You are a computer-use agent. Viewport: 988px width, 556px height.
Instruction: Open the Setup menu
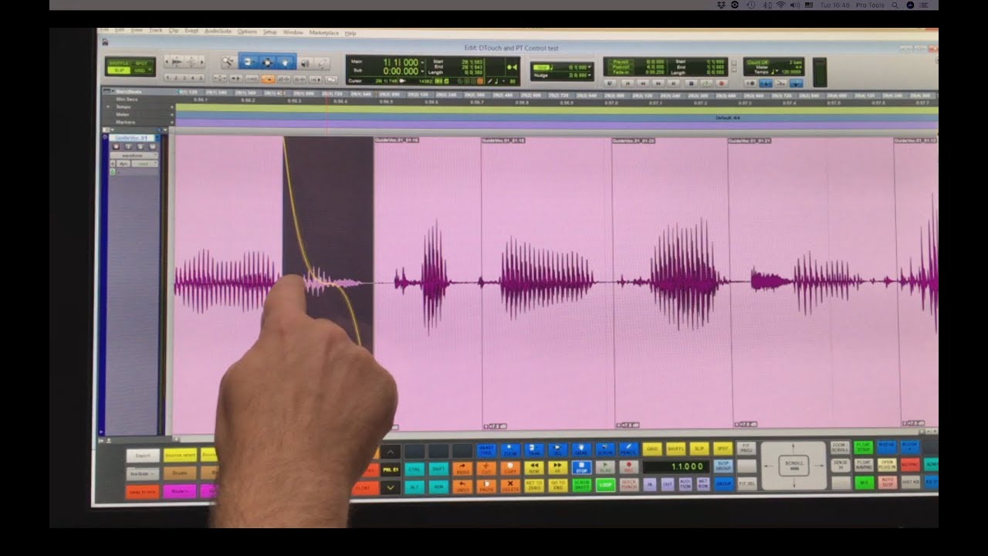(269, 32)
